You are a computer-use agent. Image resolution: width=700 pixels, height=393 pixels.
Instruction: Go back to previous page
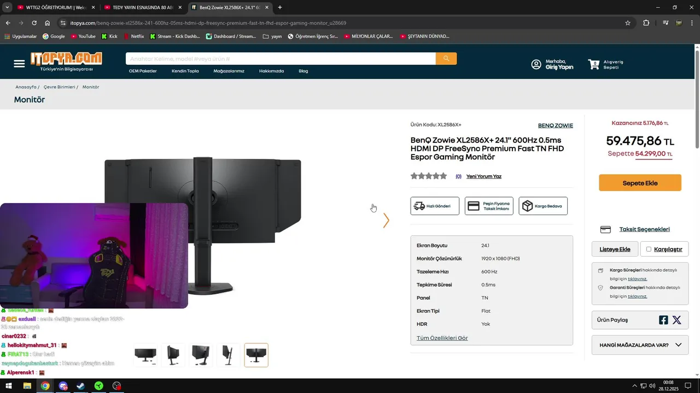(x=8, y=23)
